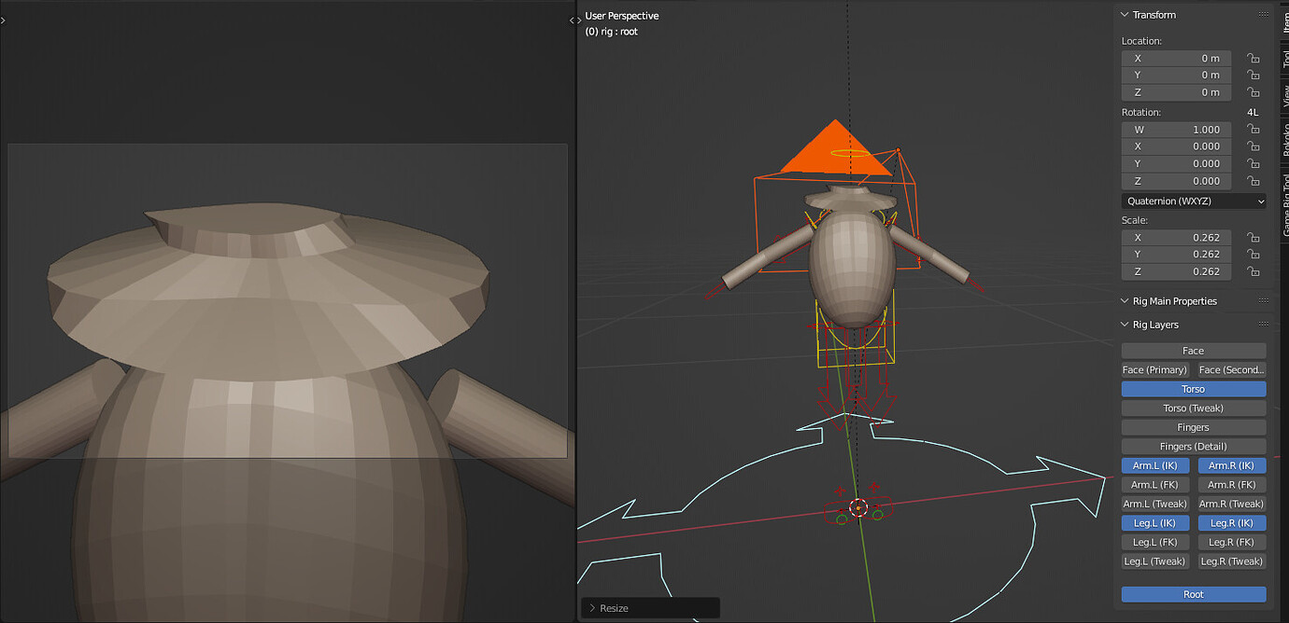Collapse the Rig Main Properties panel
1289x623 pixels.
[x=1125, y=301]
